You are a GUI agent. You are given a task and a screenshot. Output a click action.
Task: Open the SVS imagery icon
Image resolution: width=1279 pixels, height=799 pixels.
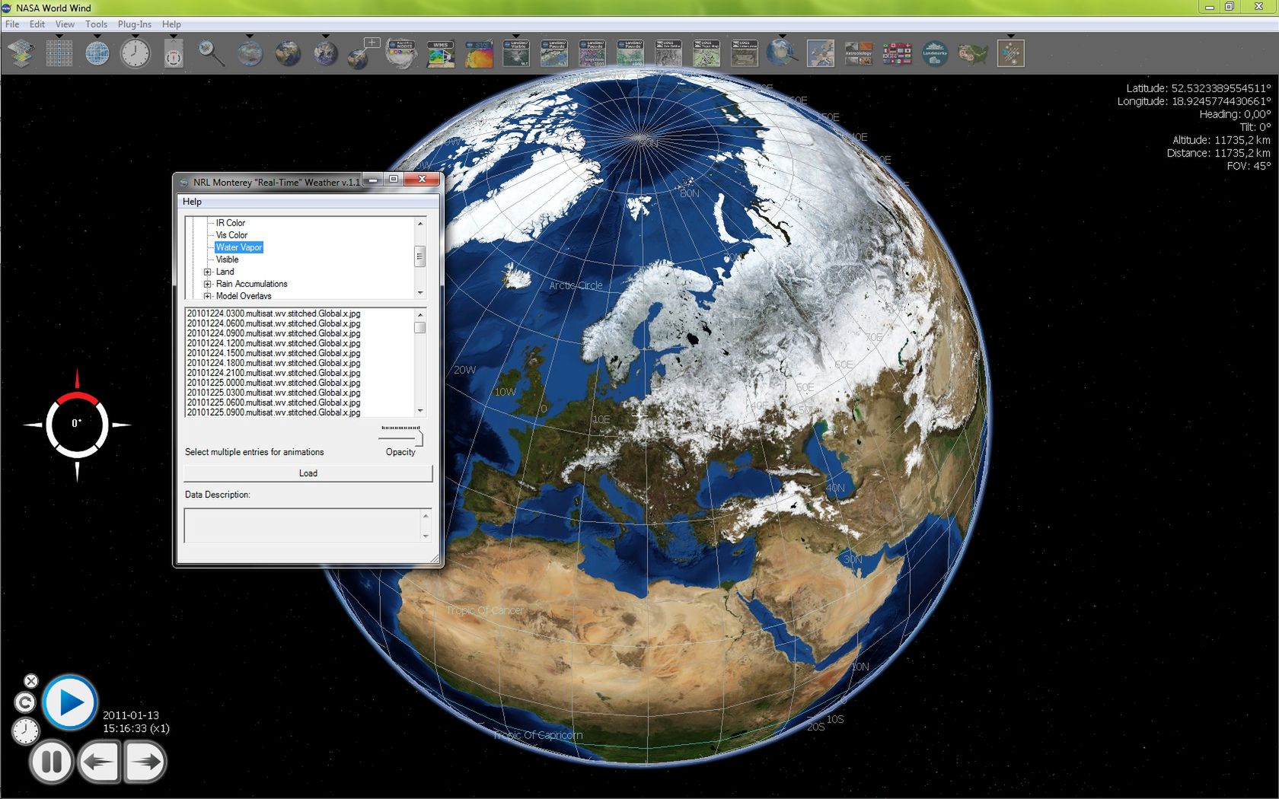pyautogui.click(x=478, y=53)
